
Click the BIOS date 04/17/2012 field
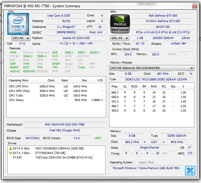click(33, 138)
